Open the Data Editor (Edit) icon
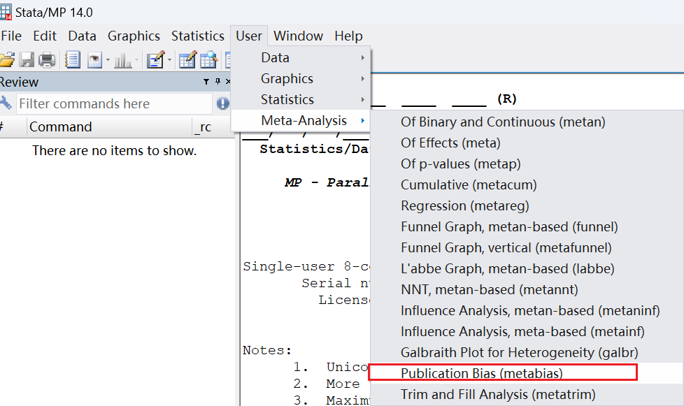 [x=187, y=59]
